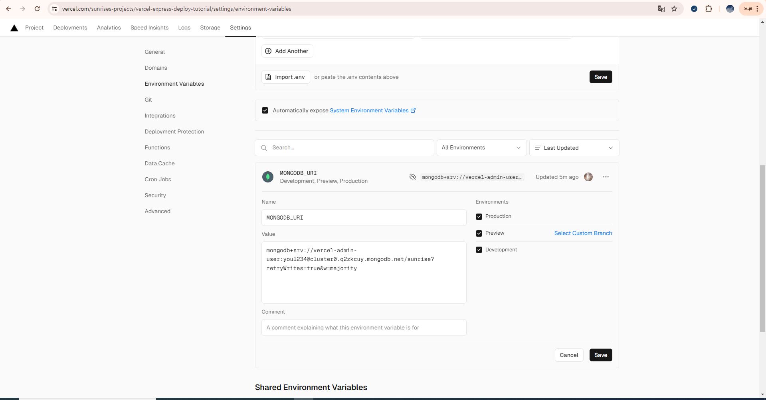Click the blue checkmark extension icon
The height and width of the screenshot is (400, 766).
[x=694, y=9]
